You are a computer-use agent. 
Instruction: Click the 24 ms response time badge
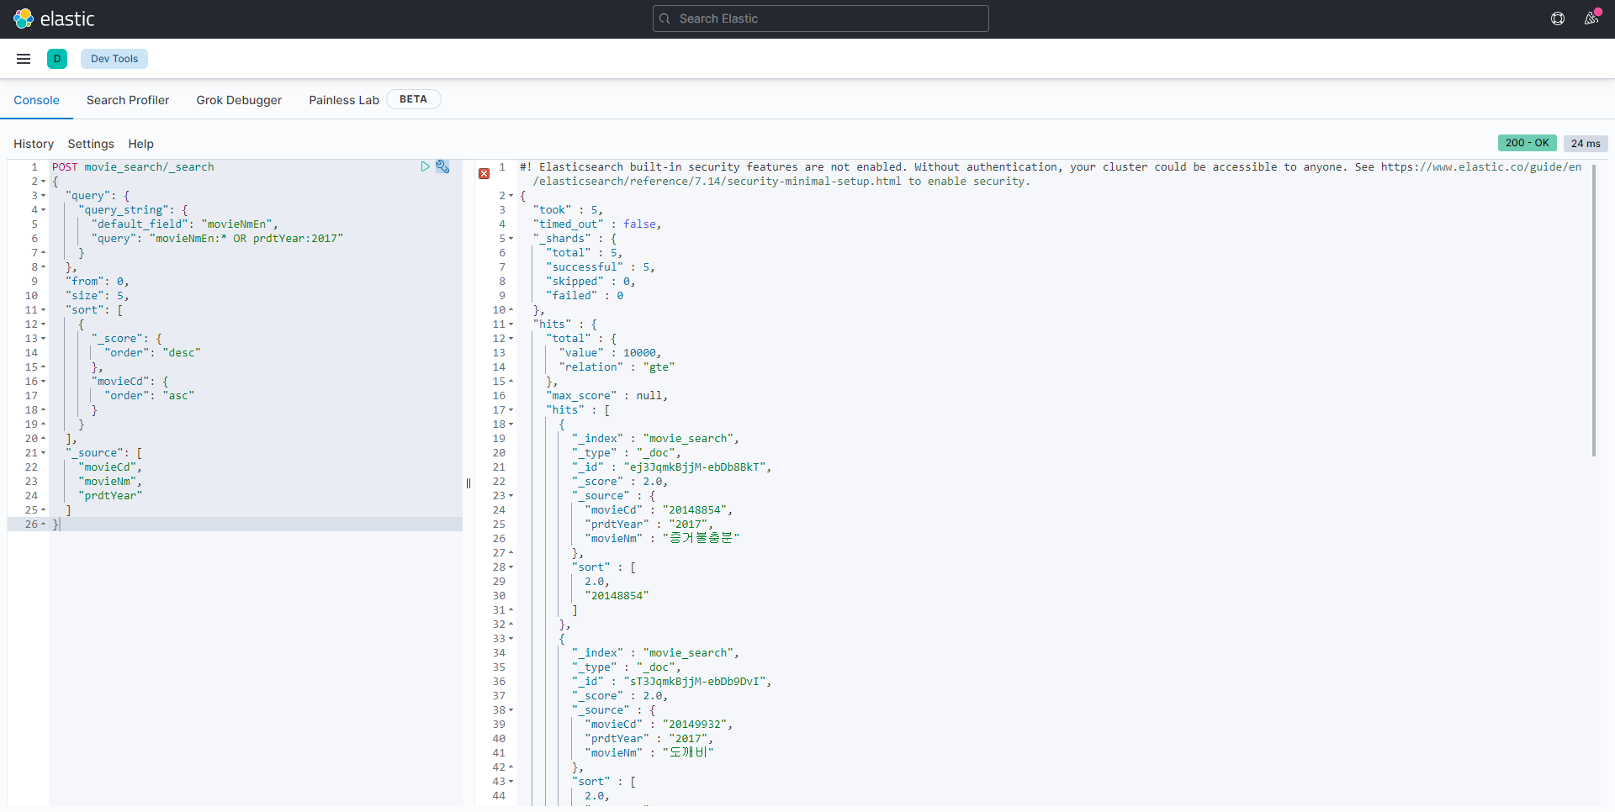coord(1586,144)
